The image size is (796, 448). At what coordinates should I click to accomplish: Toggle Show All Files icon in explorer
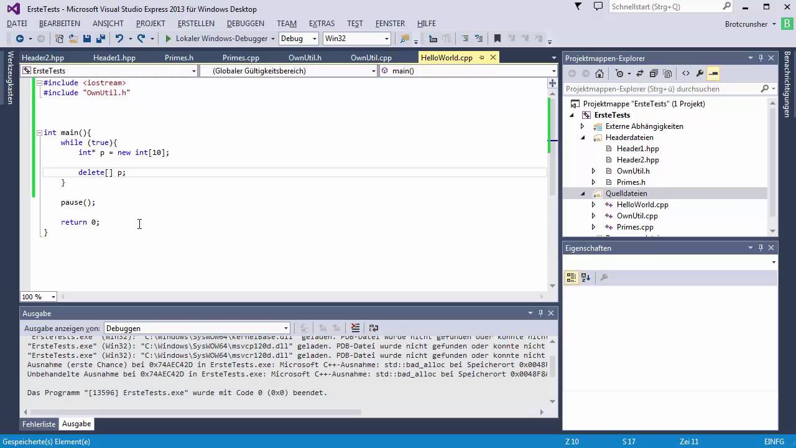667,73
